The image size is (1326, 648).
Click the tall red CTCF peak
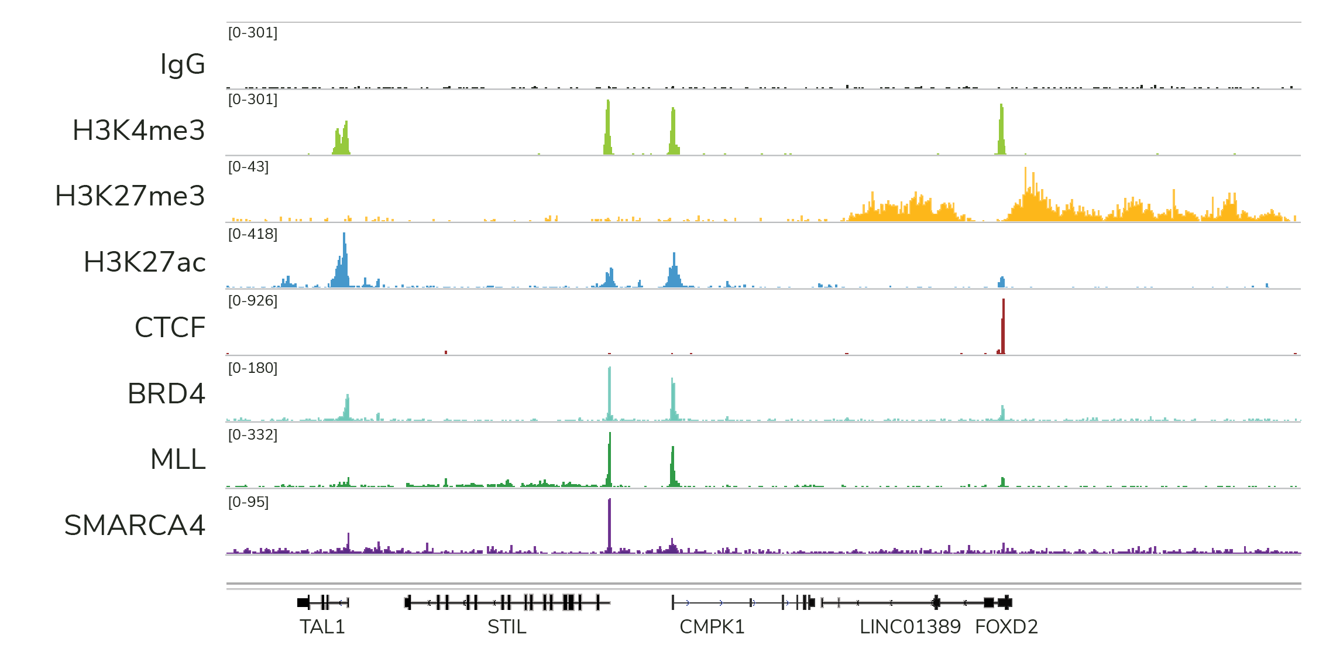[1003, 327]
